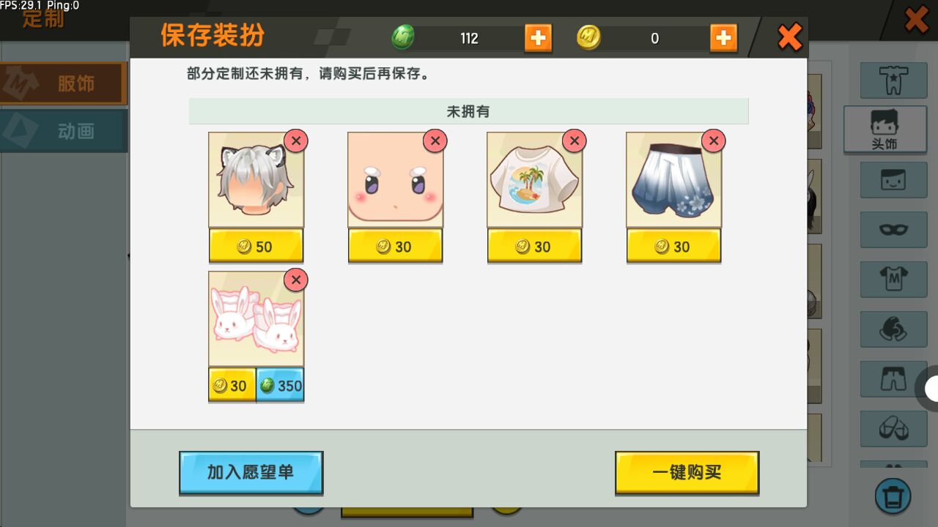Add more gold coins with plus icon
The width and height of the screenshot is (938, 527).
click(x=723, y=38)
